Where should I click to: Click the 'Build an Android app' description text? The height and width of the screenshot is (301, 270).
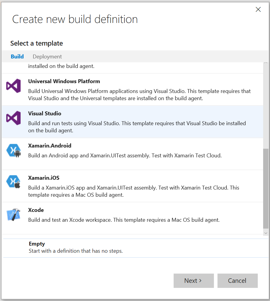coord(125,156)
